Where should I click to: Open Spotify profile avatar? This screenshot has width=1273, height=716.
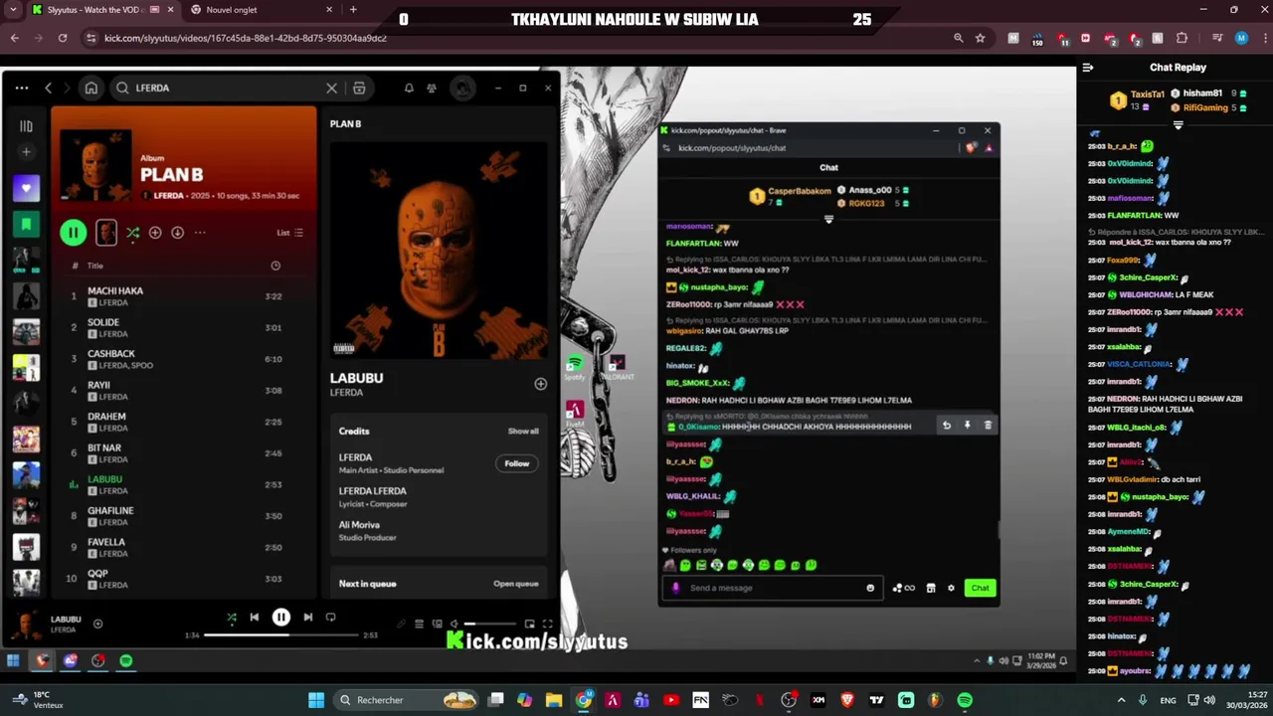pos(462,88)
